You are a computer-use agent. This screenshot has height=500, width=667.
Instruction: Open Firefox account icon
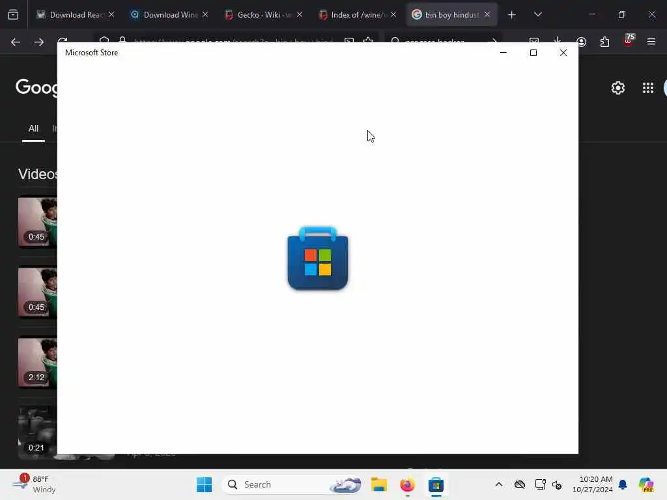pyautogui.click(x=582, y=42)
